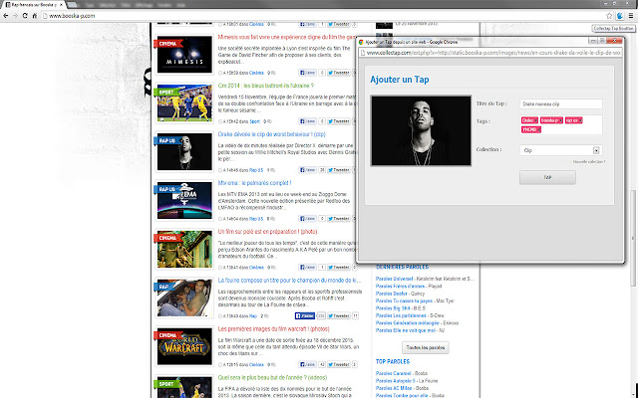This screenshot has height=398, width=638.
Task: Open the Collection dropdown showing Clip
Action: point(560,150)
